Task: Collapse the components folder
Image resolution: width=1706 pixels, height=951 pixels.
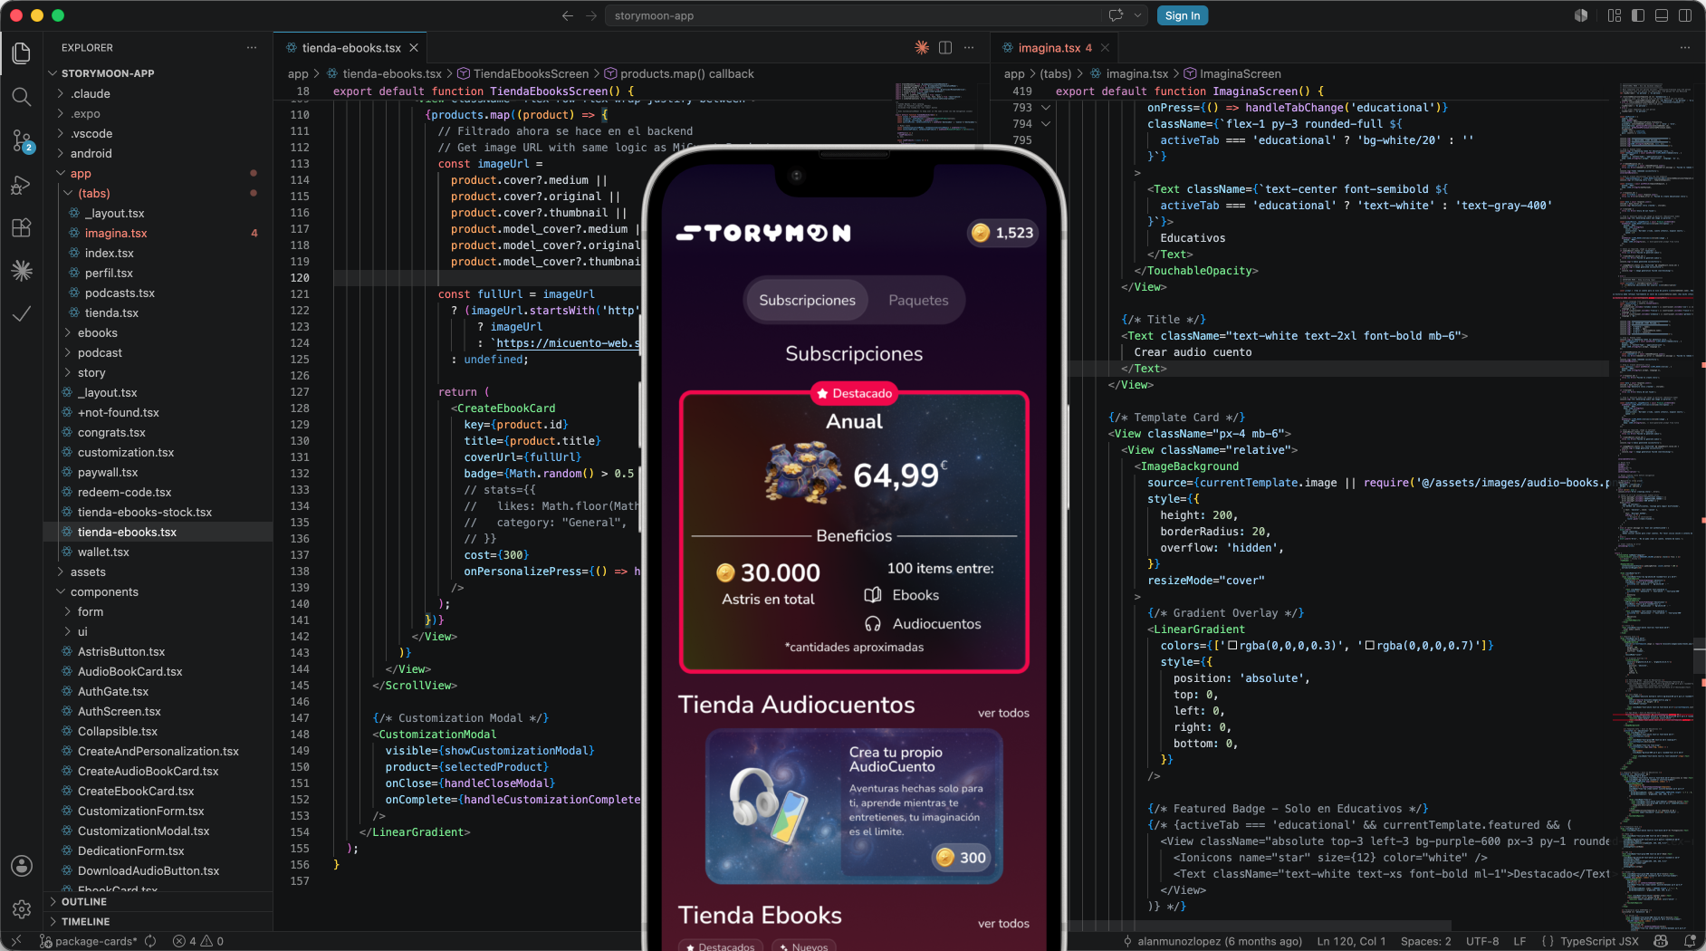Action: [104, 591]
